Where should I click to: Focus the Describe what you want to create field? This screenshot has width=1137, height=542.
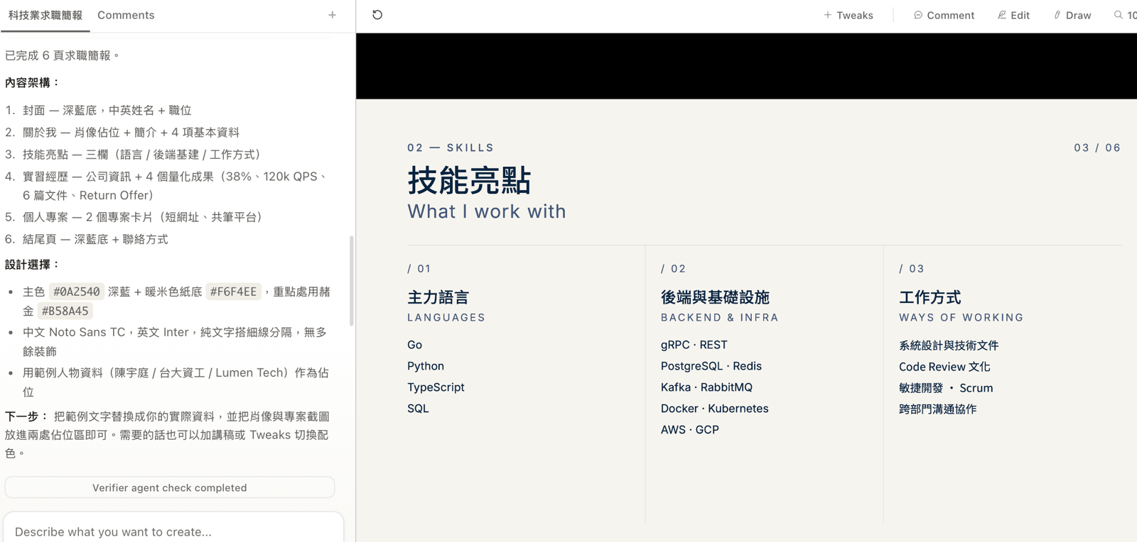point(173,531)
